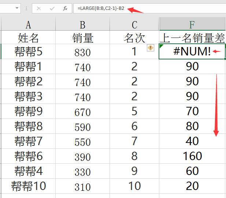Select cell 帮帮7
Image resolution: width=226 pixels, height=198 pixels.
tap(29, 141)
